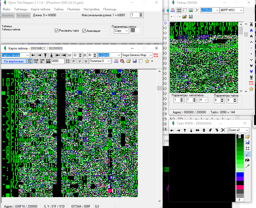This screenshot has height=208, width=256.
Task: Jump to top of tiles with barred arrow
Action: click(251, 25)
